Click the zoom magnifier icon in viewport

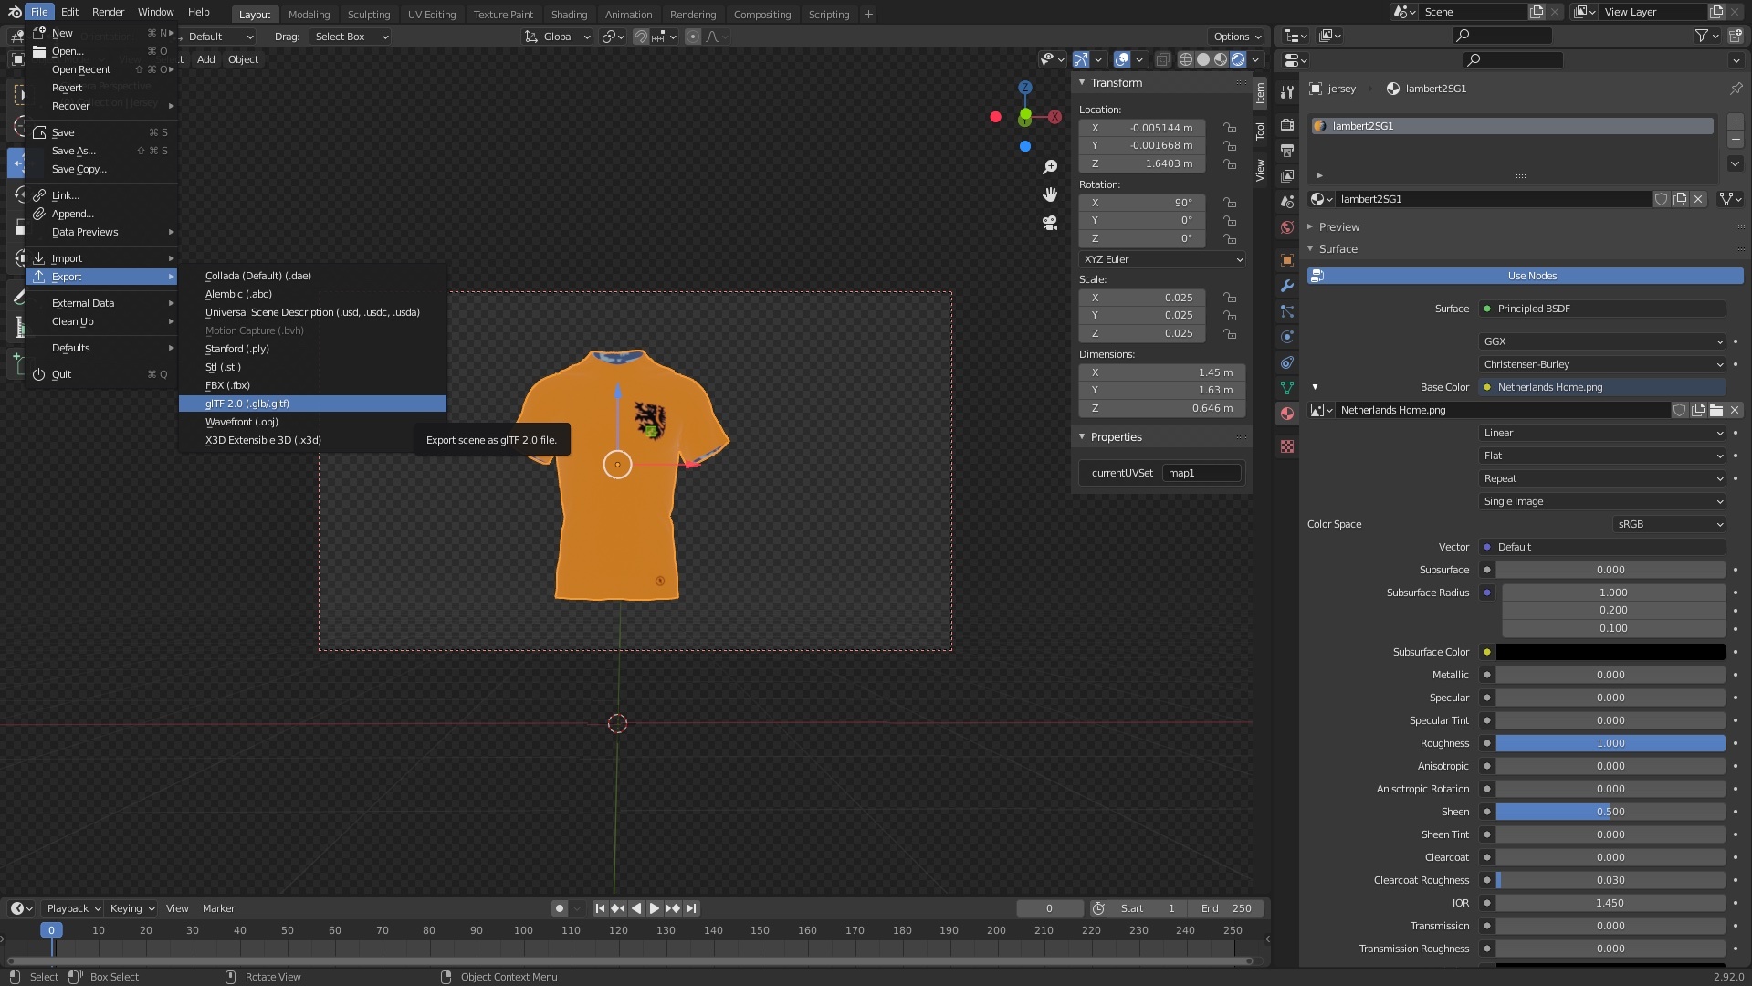[1050, 167]
